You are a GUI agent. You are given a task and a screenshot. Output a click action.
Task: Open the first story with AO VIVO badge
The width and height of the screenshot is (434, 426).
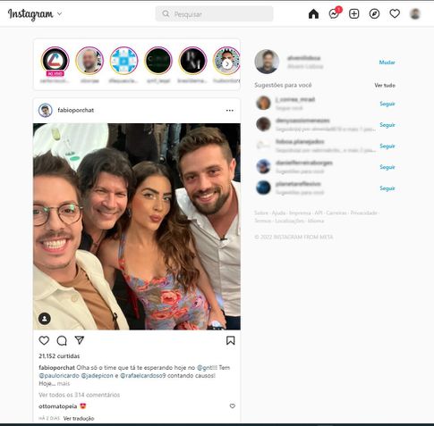[x=55, y=62]
